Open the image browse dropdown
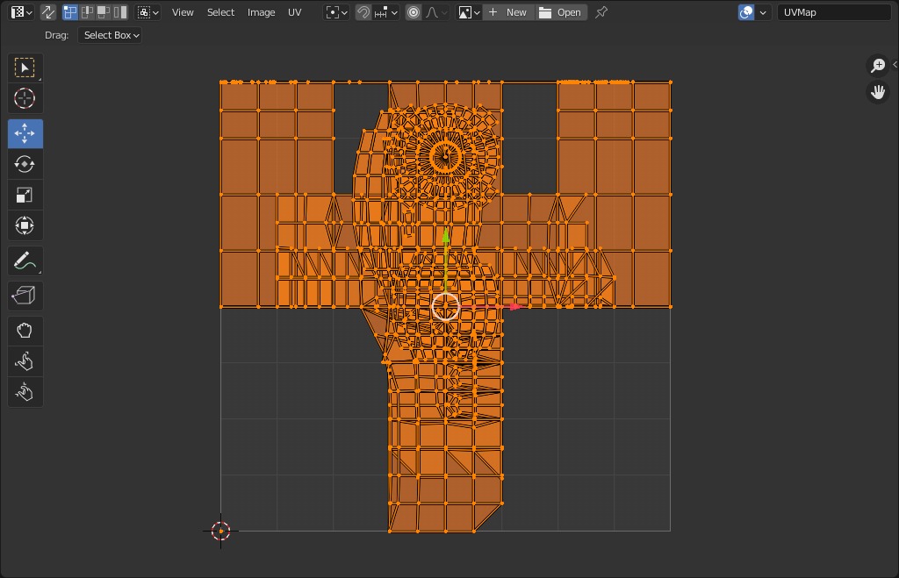The width and height of the screenshot is (899, 578). click(x=469, y=12)
